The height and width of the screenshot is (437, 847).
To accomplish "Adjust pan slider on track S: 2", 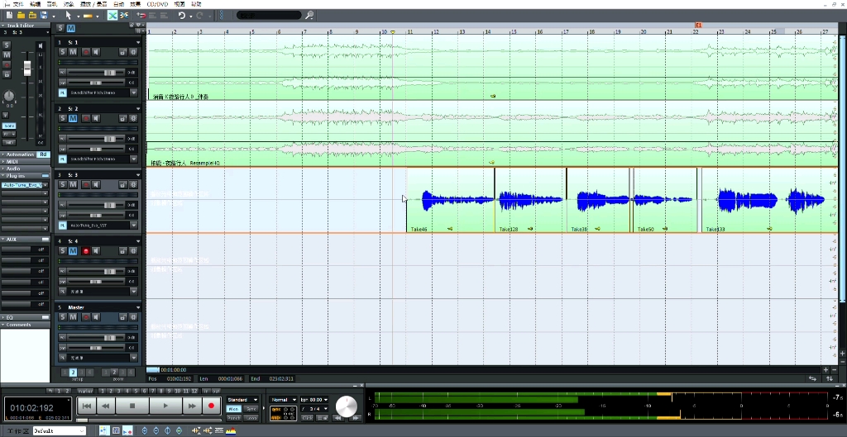I will pyautogui.click(x=97, y=149).
